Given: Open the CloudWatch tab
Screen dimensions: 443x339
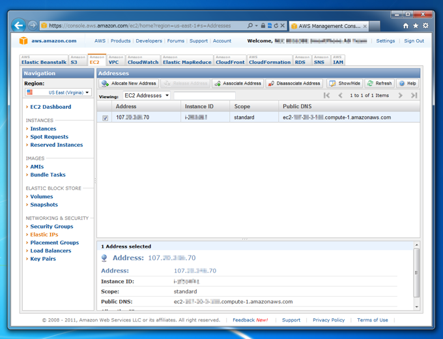Looking at the screenshot, I should tap(143, 60).
